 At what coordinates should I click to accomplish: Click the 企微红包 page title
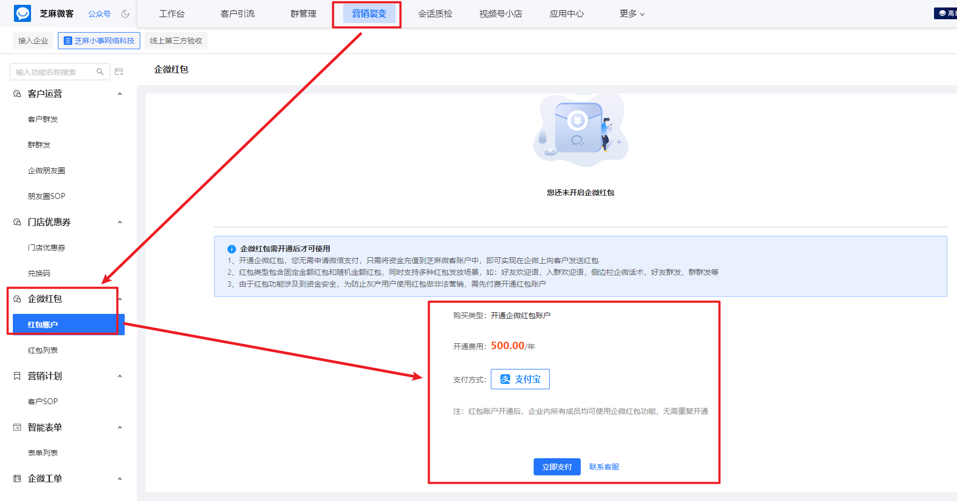click(171, 70)
